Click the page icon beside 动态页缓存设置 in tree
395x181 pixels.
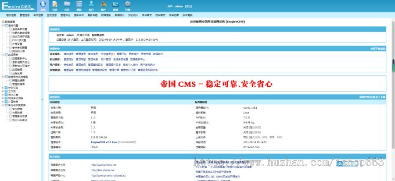click(11, 36)
